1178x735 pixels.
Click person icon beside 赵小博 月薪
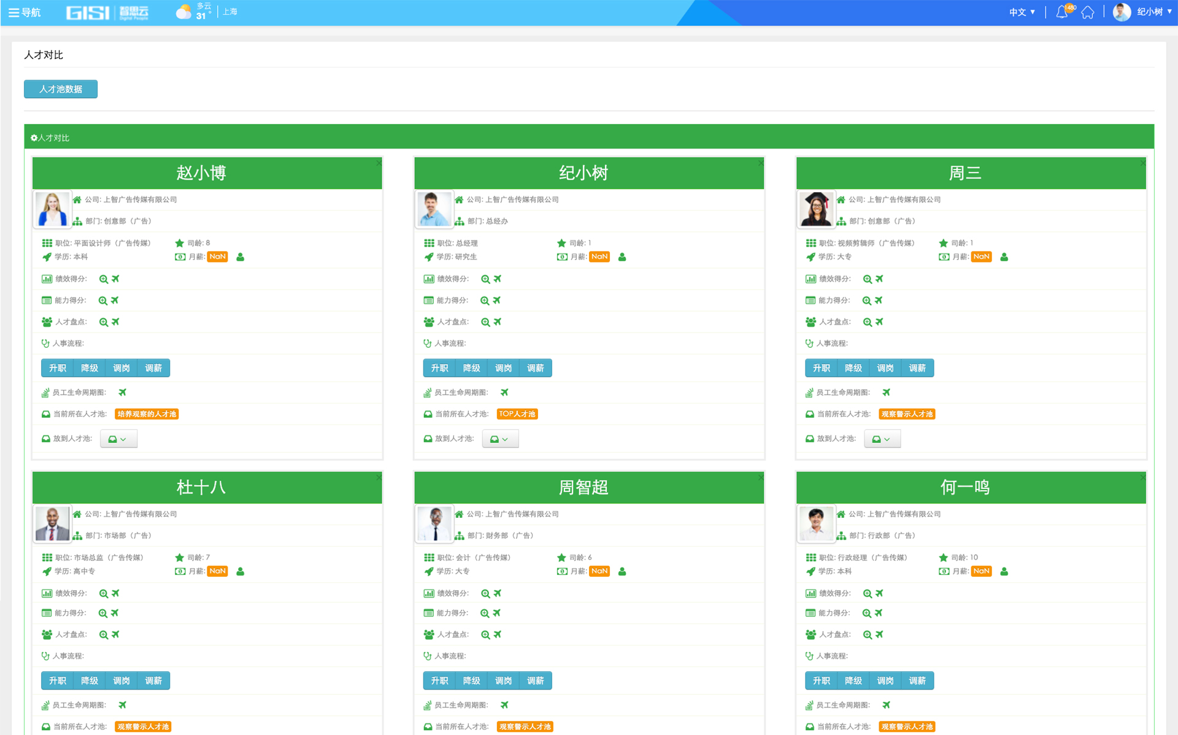241,257
